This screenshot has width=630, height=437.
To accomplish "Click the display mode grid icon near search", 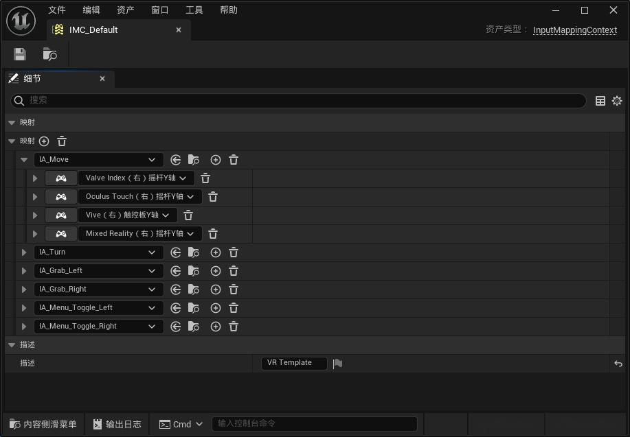I will point(600,100).
